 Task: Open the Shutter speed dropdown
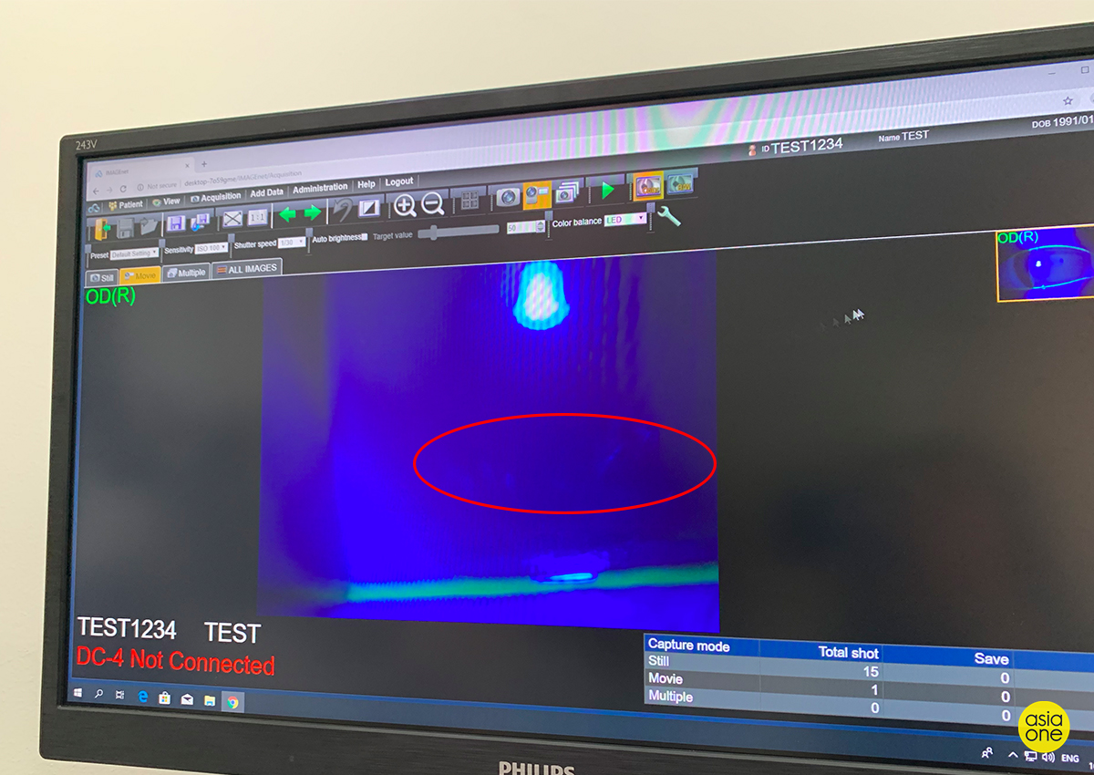292,243
